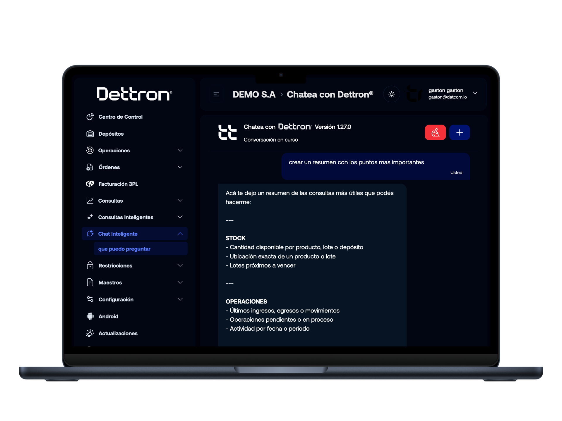
Task: Click the 'Usted' sender label
Action: click(456, 172)
